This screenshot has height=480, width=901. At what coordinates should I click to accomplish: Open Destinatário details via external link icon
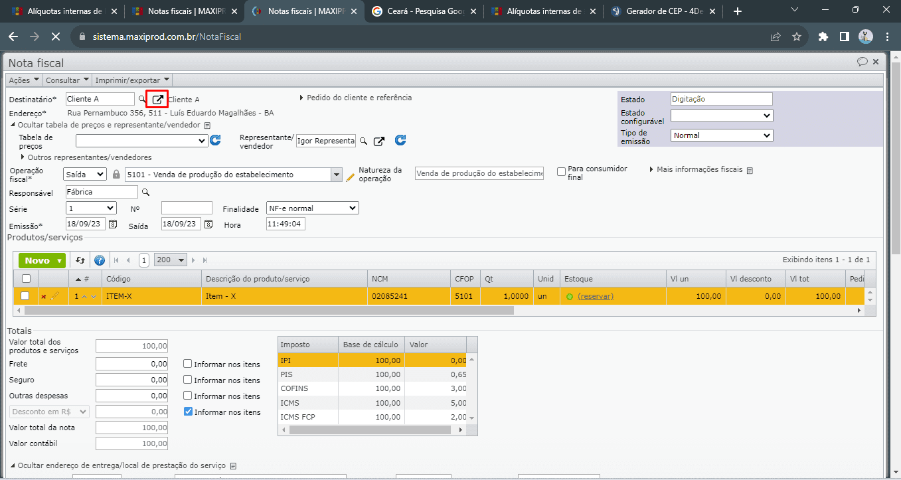pos(157,100)
